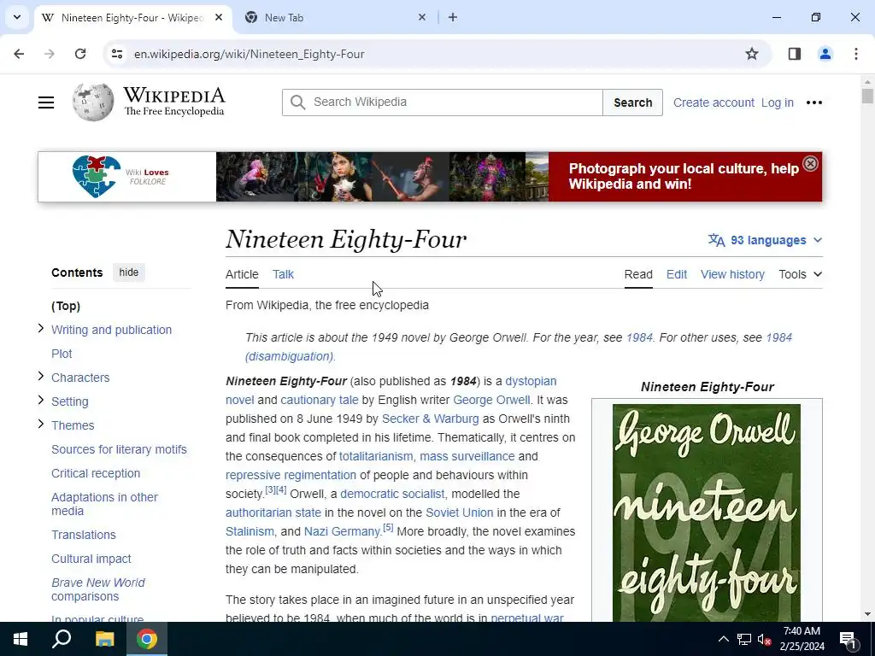Open Wikipedia main menu hamburger icon
Image resolution: width=875 pixels, height=656 pixels.
(46, 102)
